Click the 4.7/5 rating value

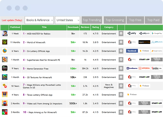[x=96, y=34]
